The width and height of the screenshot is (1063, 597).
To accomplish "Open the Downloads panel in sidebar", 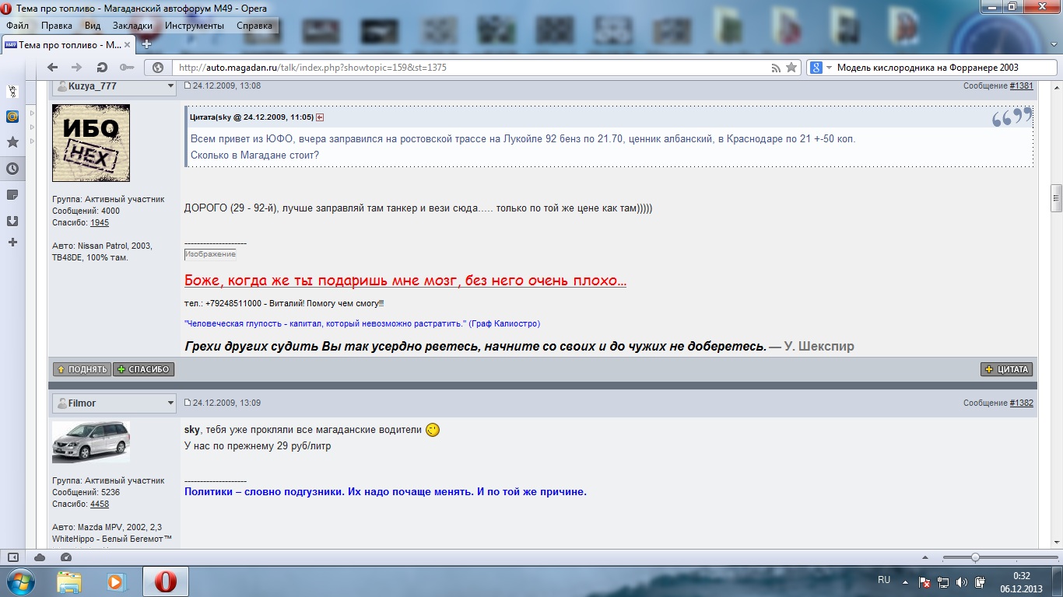I will [12, 221].
